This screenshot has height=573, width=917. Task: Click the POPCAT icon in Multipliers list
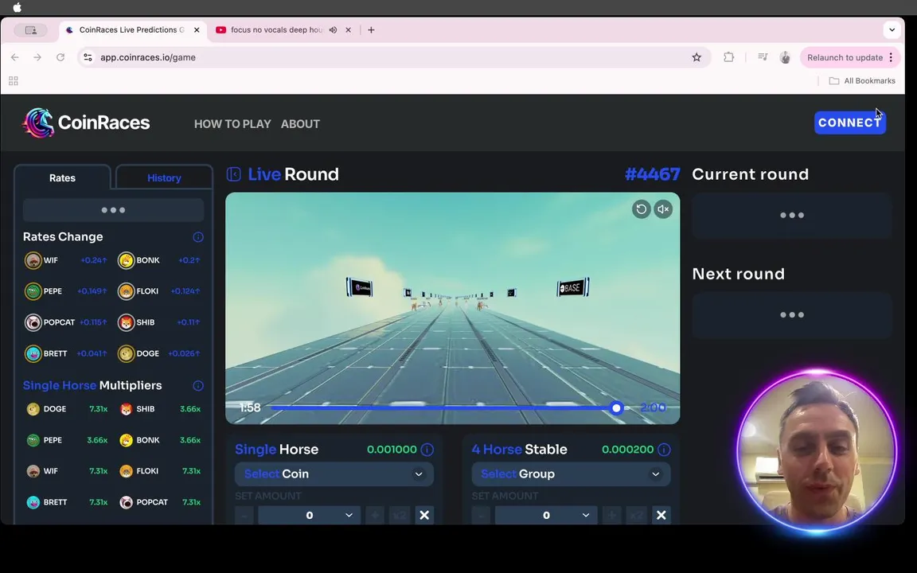pyautogui.click(x=127, y=501)
